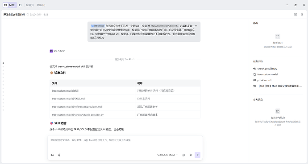Click the attach file paperclip icon
Image resolution: width=308 pixels, height=164 pixels.
pos(59,155)
